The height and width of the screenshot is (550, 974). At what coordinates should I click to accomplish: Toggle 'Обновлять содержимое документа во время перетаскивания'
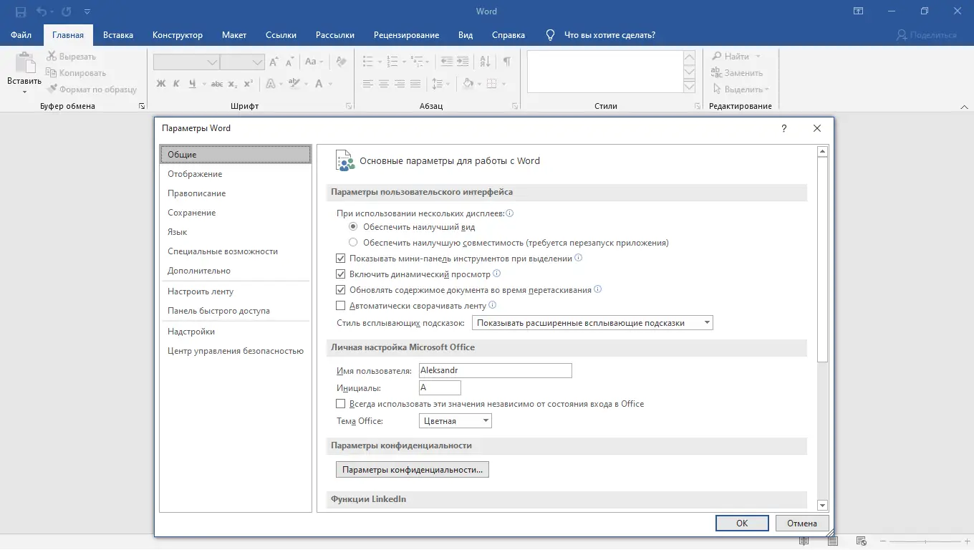pyautogui.click(x=341, y=290)
